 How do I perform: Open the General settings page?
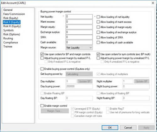coord(8,10)
